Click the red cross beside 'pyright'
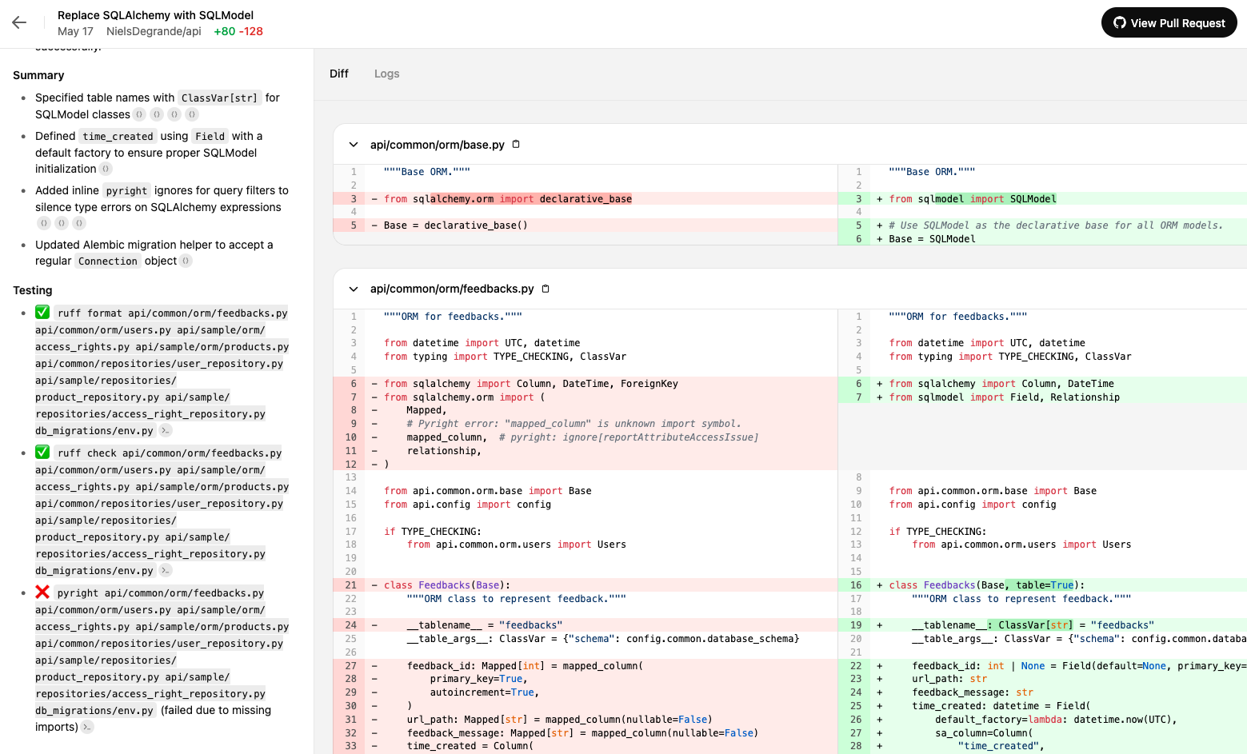1247x754 pixels. pos(42,592)
